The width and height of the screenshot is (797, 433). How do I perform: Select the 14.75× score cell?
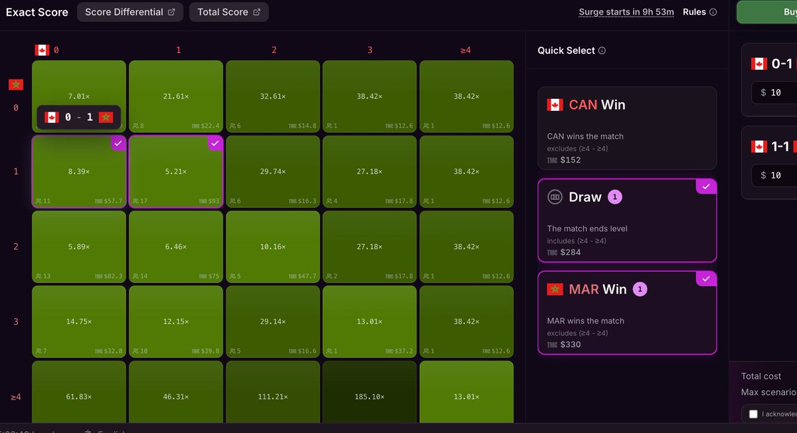[79, 321]
